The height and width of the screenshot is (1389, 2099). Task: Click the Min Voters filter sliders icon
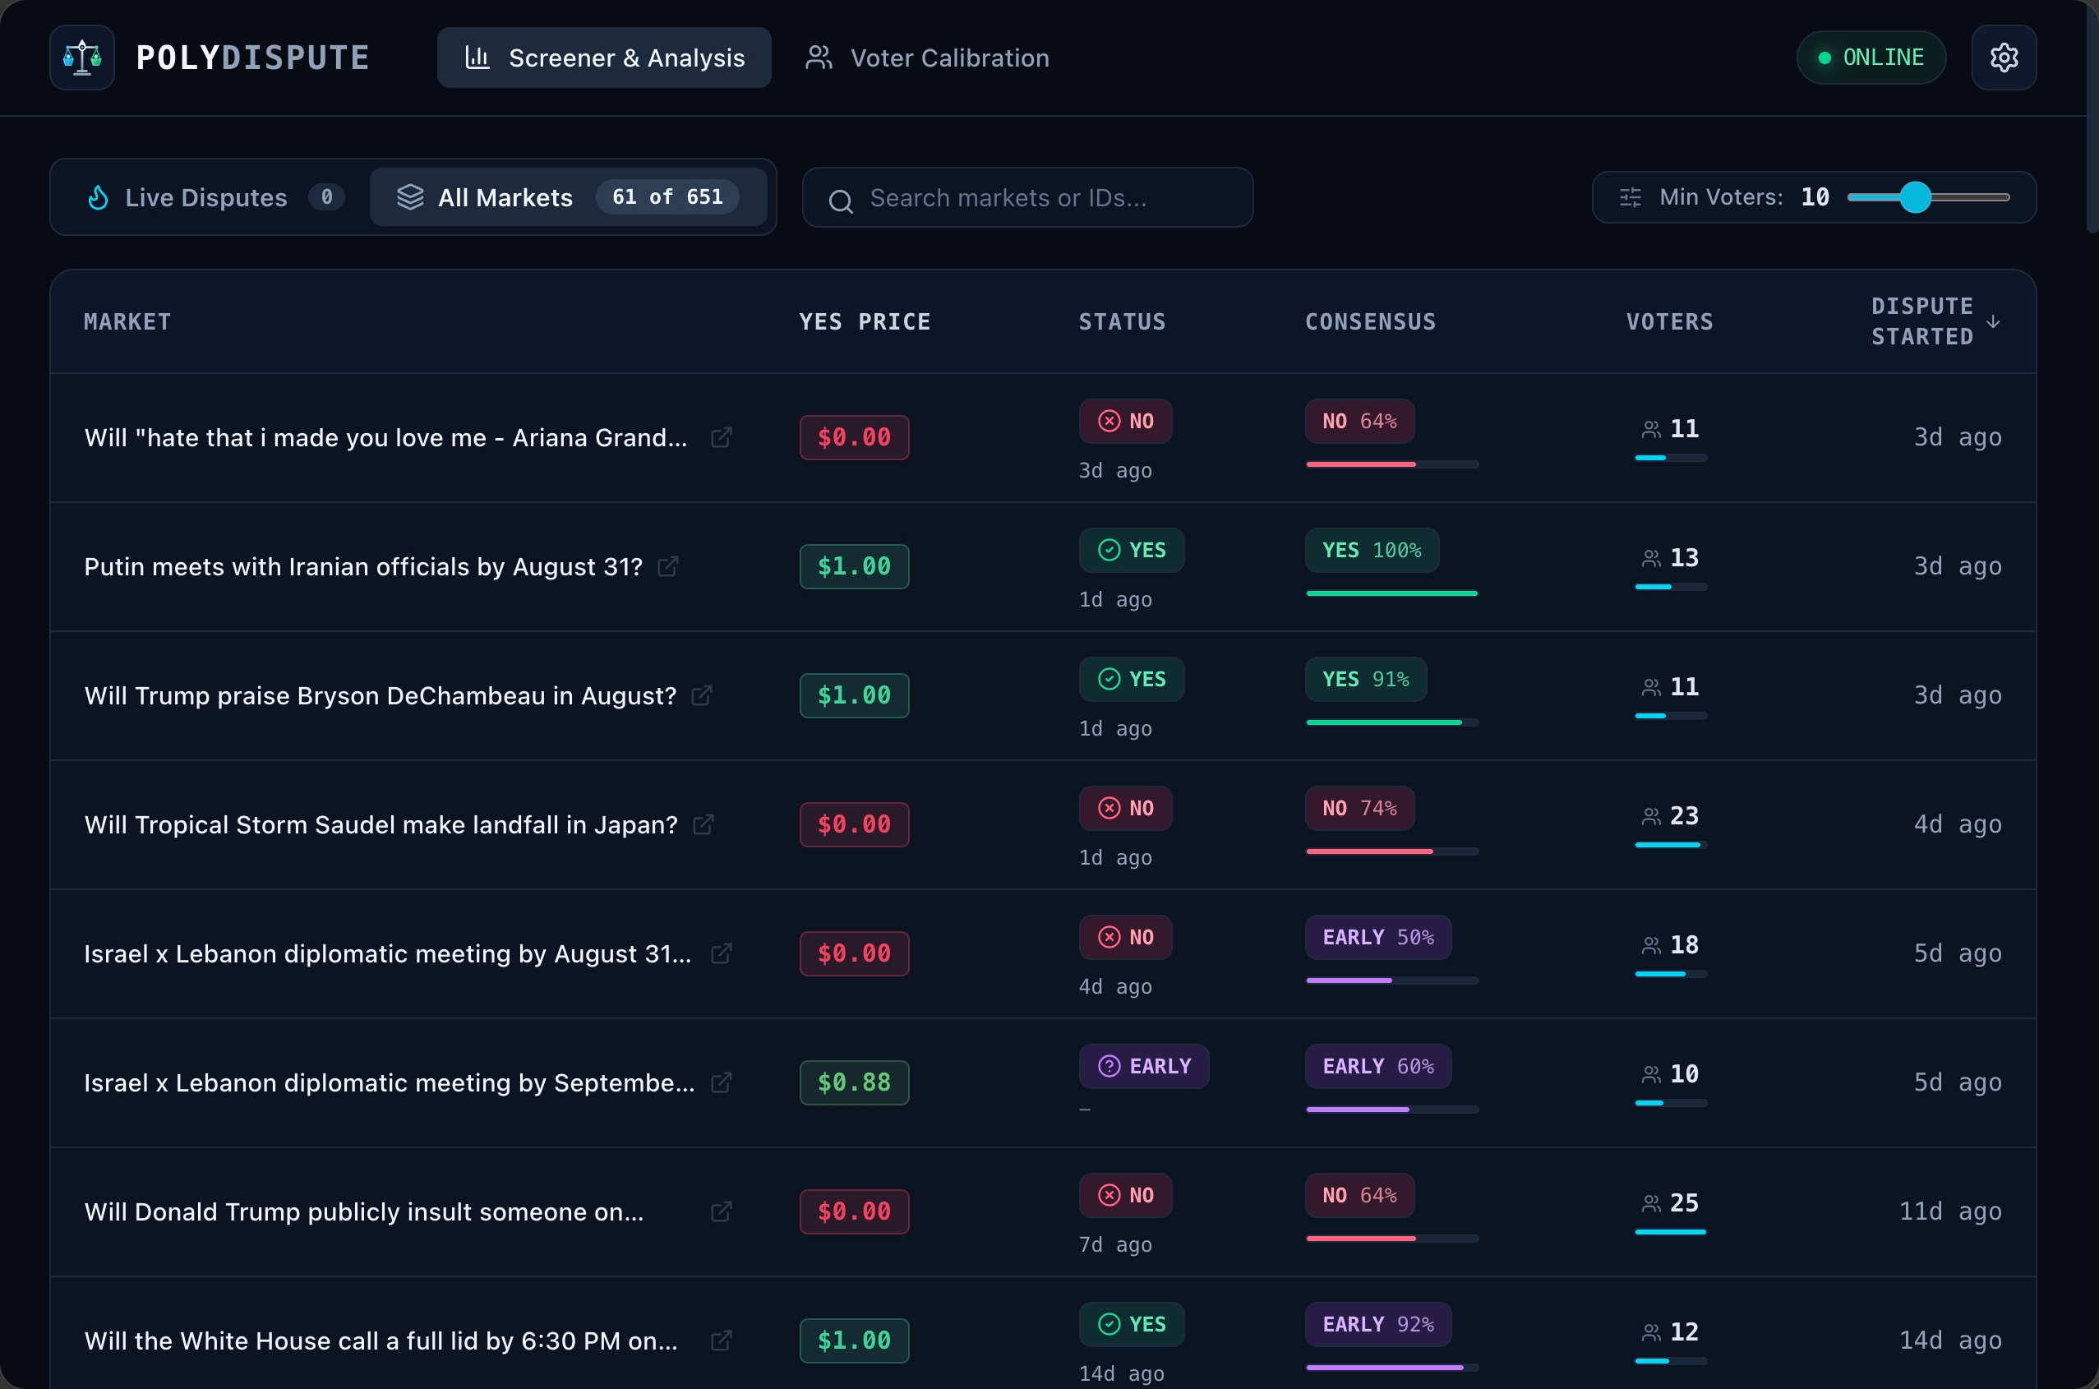click(x=1631, y=197)
